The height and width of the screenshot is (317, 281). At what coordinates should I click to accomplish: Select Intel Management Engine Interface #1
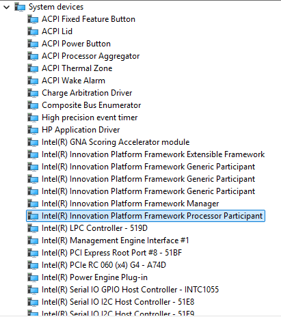pos(116,240)
